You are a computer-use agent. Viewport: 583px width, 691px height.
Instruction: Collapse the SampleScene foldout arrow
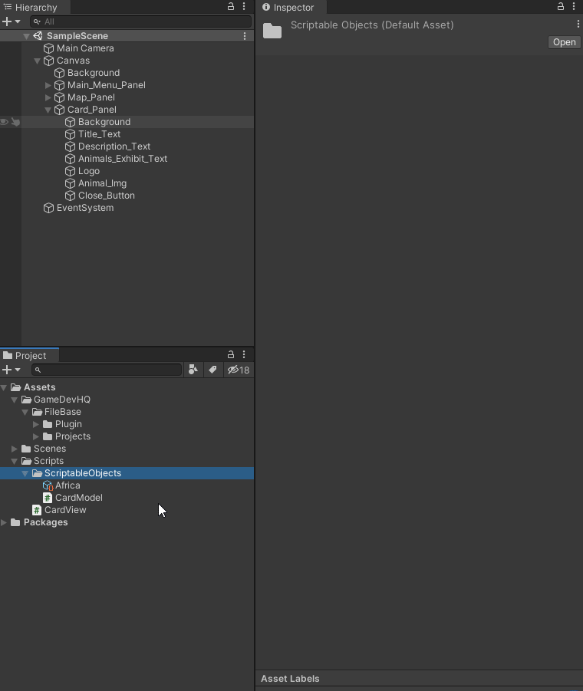(26, 36)
